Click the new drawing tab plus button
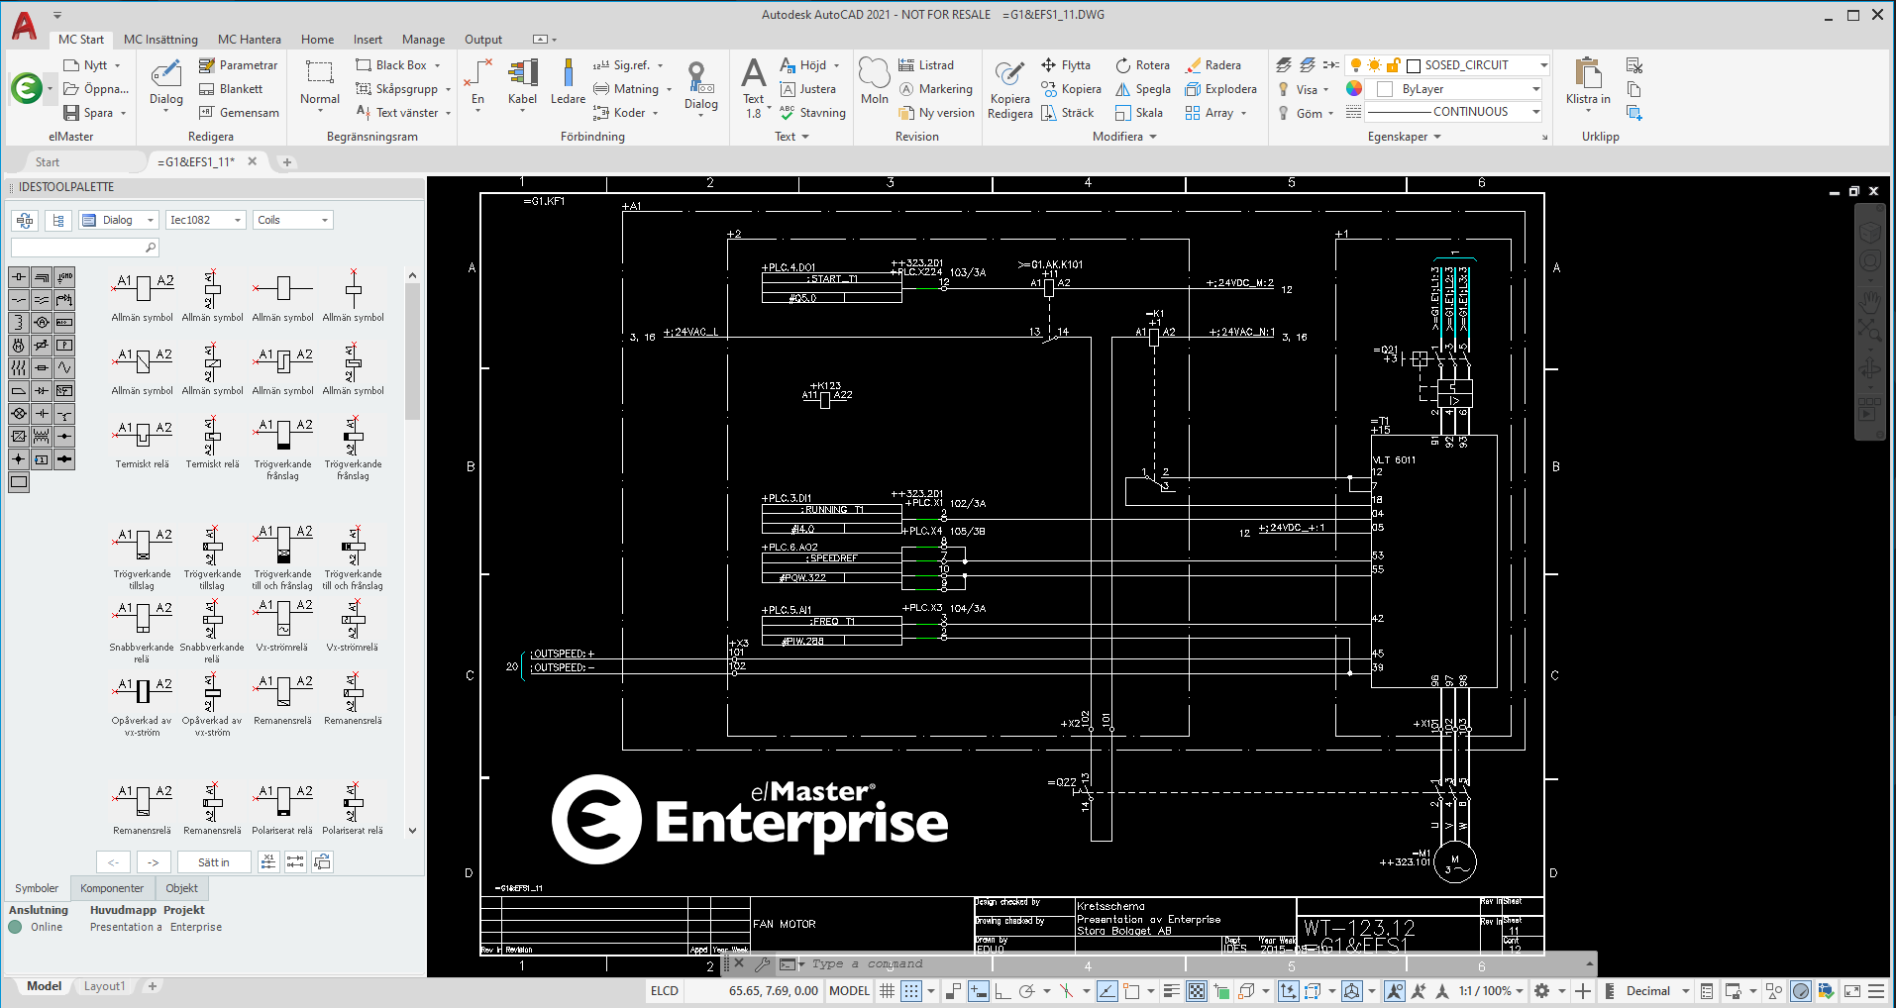 [287, 162]
